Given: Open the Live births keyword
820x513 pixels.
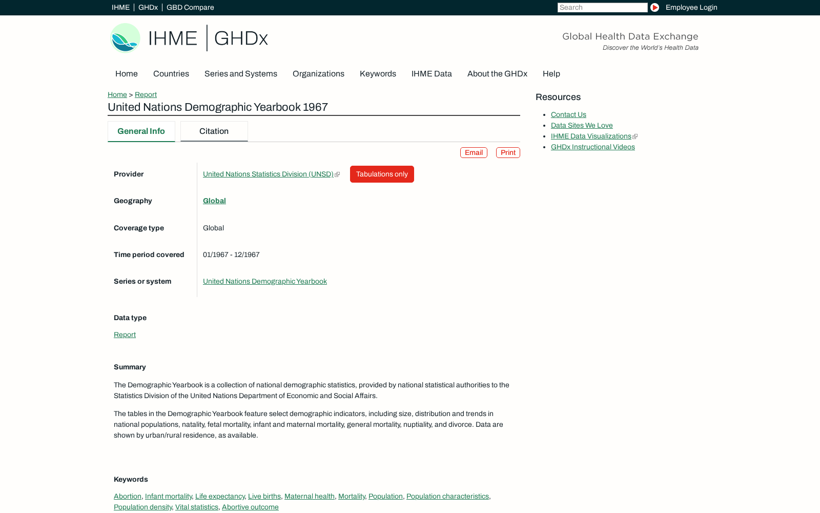Looking at the screenshot, I should tap(264, 497).
